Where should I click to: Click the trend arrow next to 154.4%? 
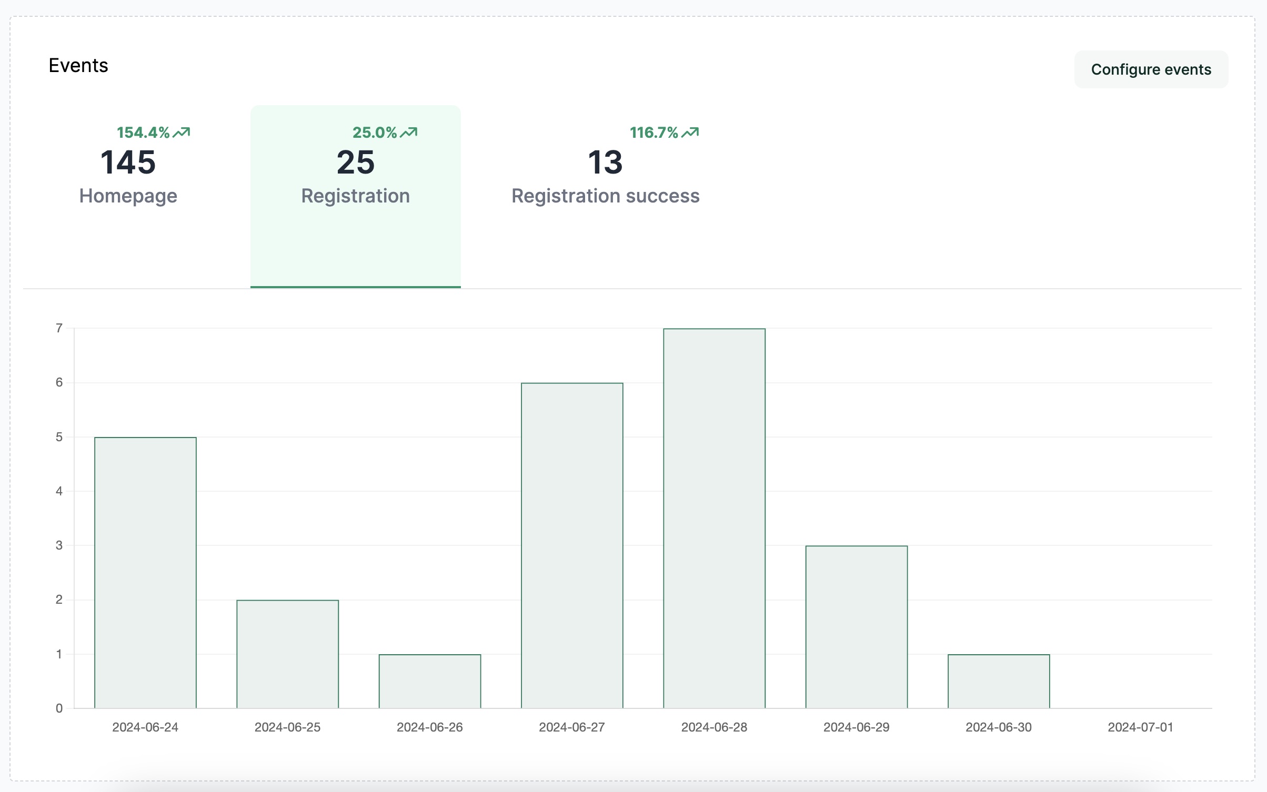coord(182,133)
